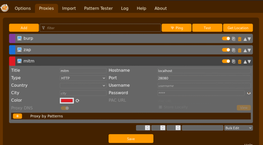Click the Title field containing mitm
263x145 pixels.
tap(83, 71)
